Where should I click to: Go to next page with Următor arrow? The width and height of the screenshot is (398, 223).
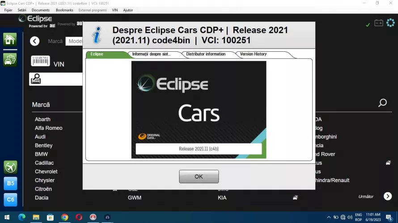coord(388,196)
